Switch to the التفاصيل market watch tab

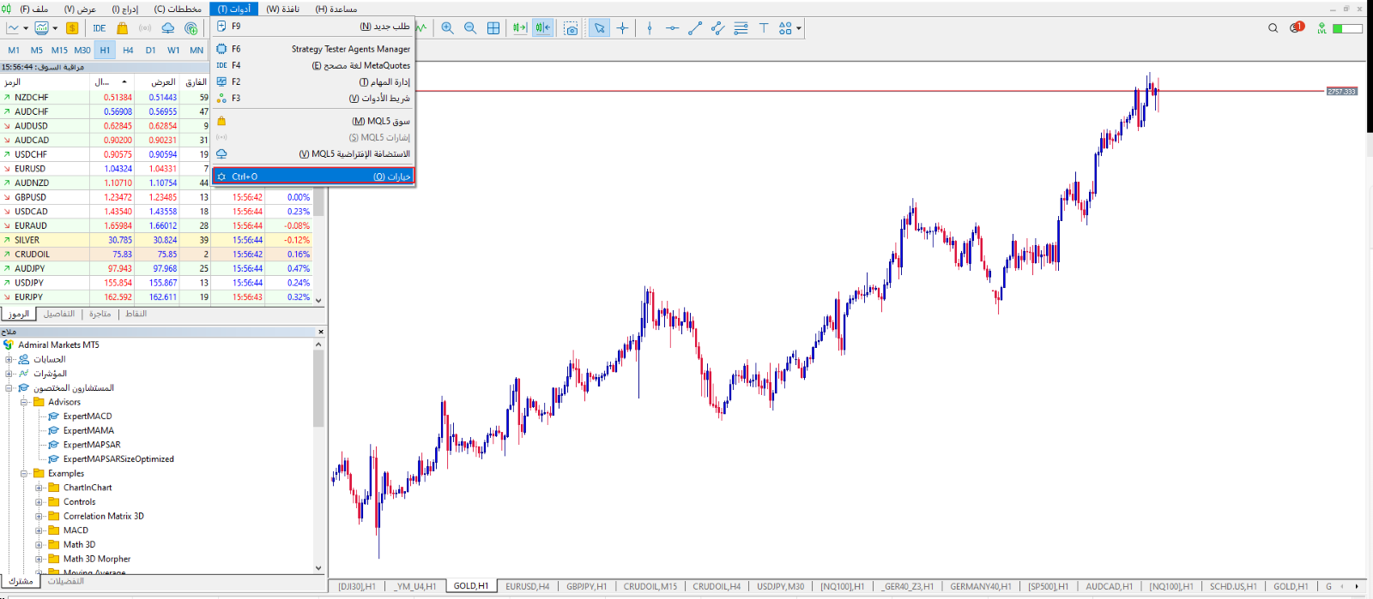[59, 314]
